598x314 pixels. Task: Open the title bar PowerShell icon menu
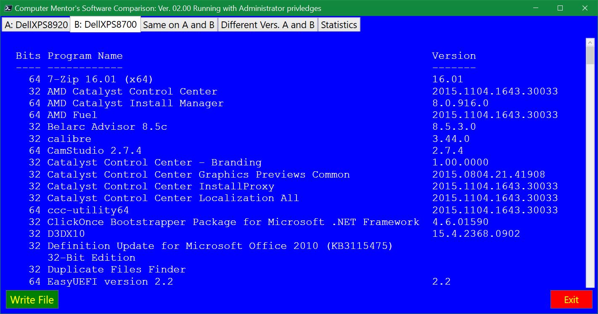pos(8,8)
